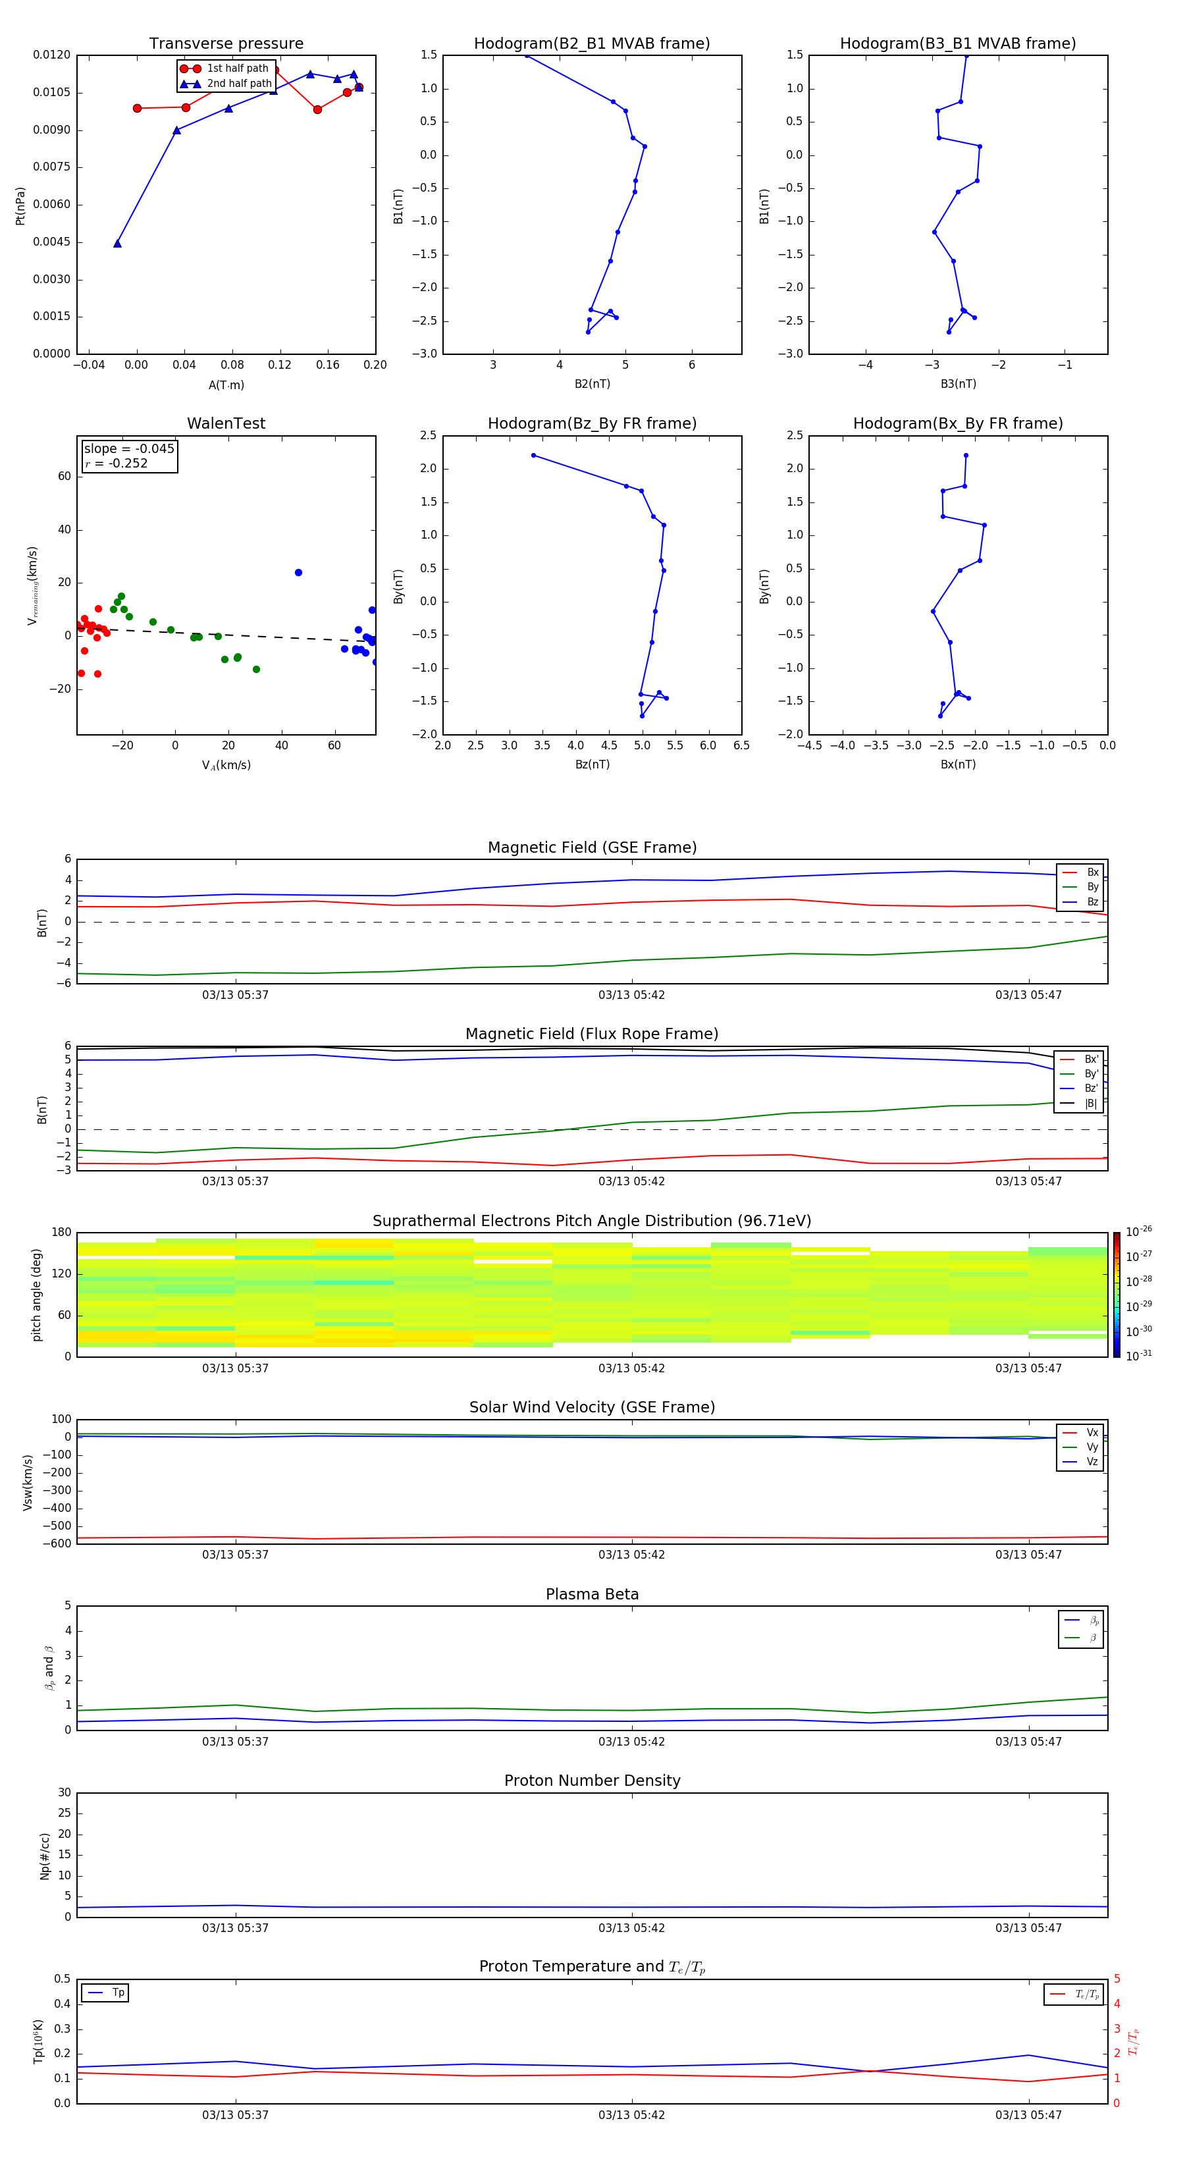Select the 'Magnetic Field (Flux Rope Frame)' title
The image size is (1185, 2173).
click(x=592, y=1033)
